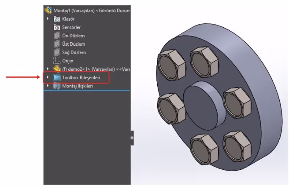
Task: Select the (f) demo2<1> component label
Action: (x=96, y=69)
